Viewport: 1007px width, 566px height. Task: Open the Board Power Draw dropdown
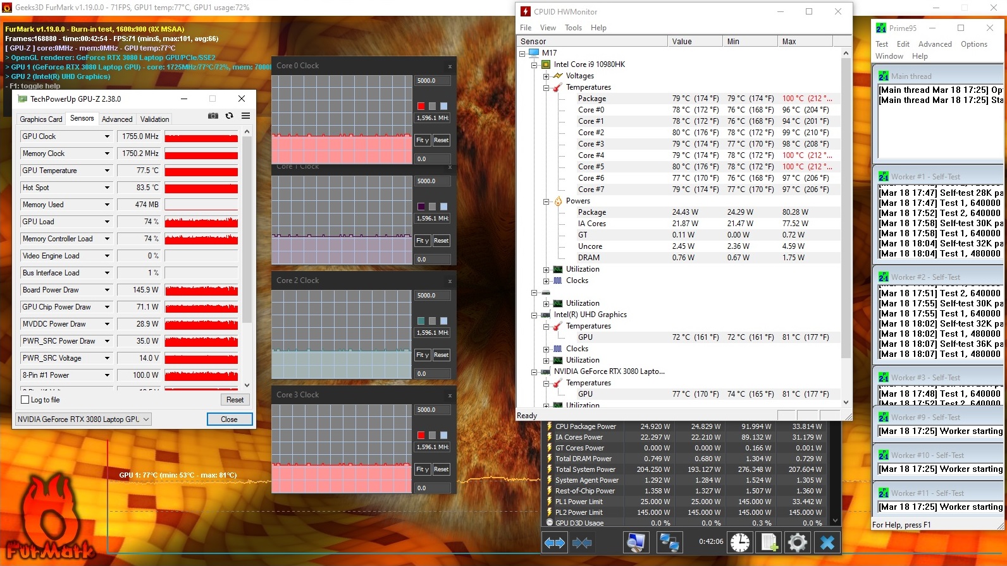[107, 290]
